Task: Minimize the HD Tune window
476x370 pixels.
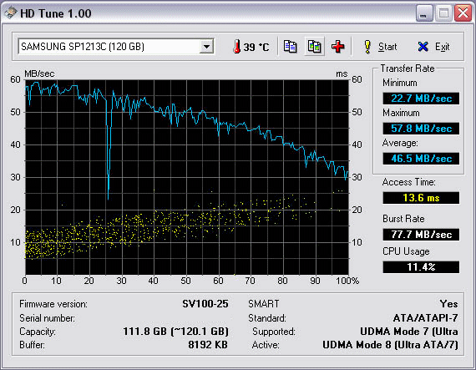Action: [423, 13]
